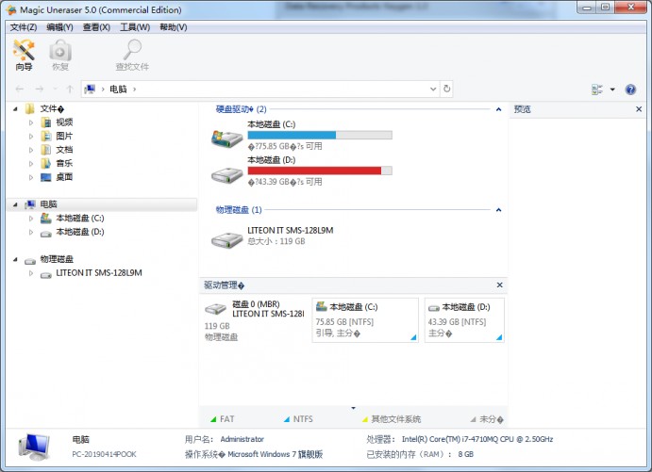Click drive D: red usage bar

(x=319, y=171)
